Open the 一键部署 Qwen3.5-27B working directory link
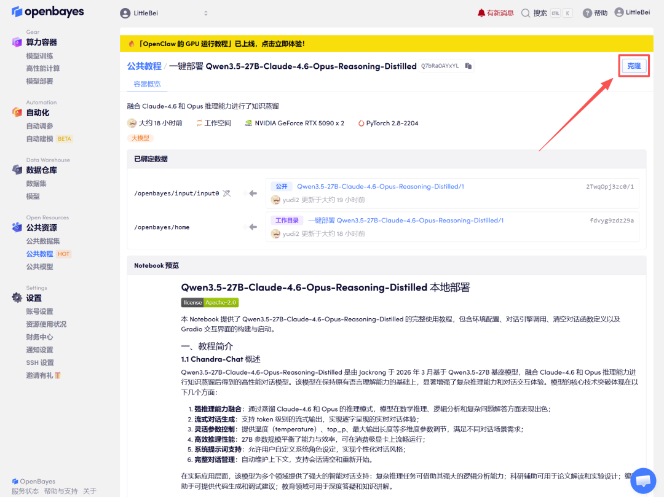This screenshot has height=497, width=664. pyautogui.click(x=406, y=221)
